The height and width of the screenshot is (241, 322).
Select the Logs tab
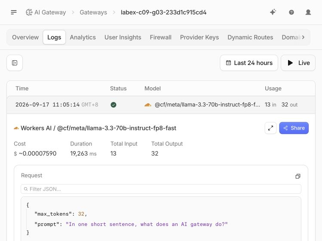click(54, 37)
